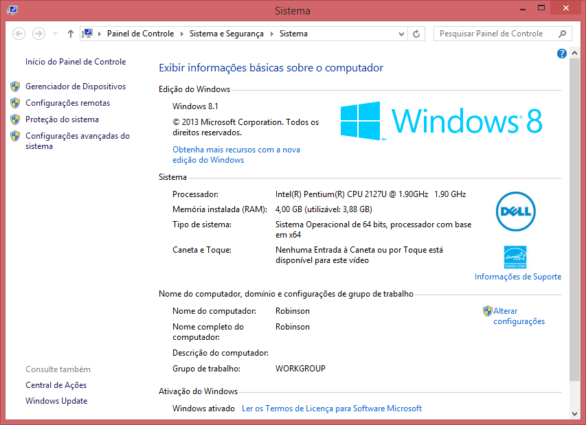Screen dimensions: 586x425
Task: Click the scrollbar down arrow
Action: 574,413
